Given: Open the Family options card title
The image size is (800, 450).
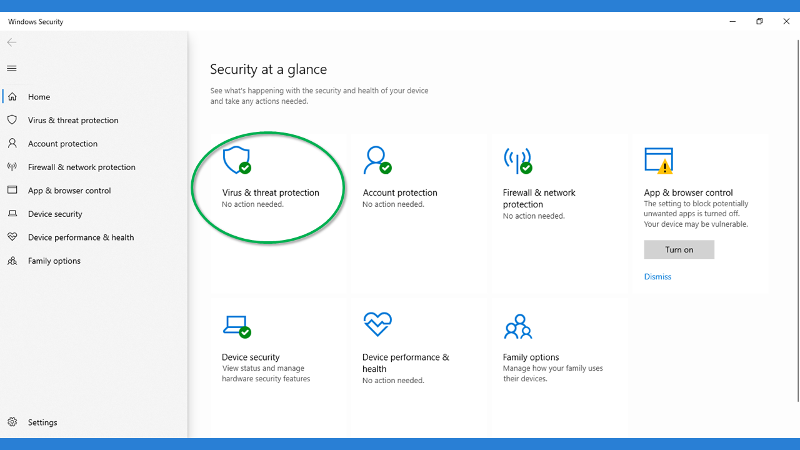Looking at the screenshot, I should [x=531, y=357].
